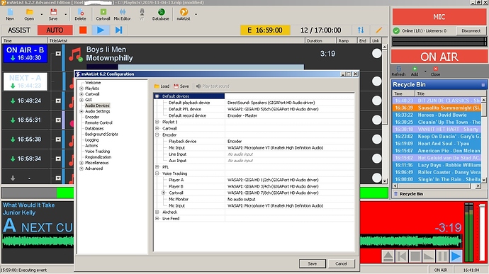Toggle round marker on 16:48:24 row
The image size is (489, 274).
[377, 101]
